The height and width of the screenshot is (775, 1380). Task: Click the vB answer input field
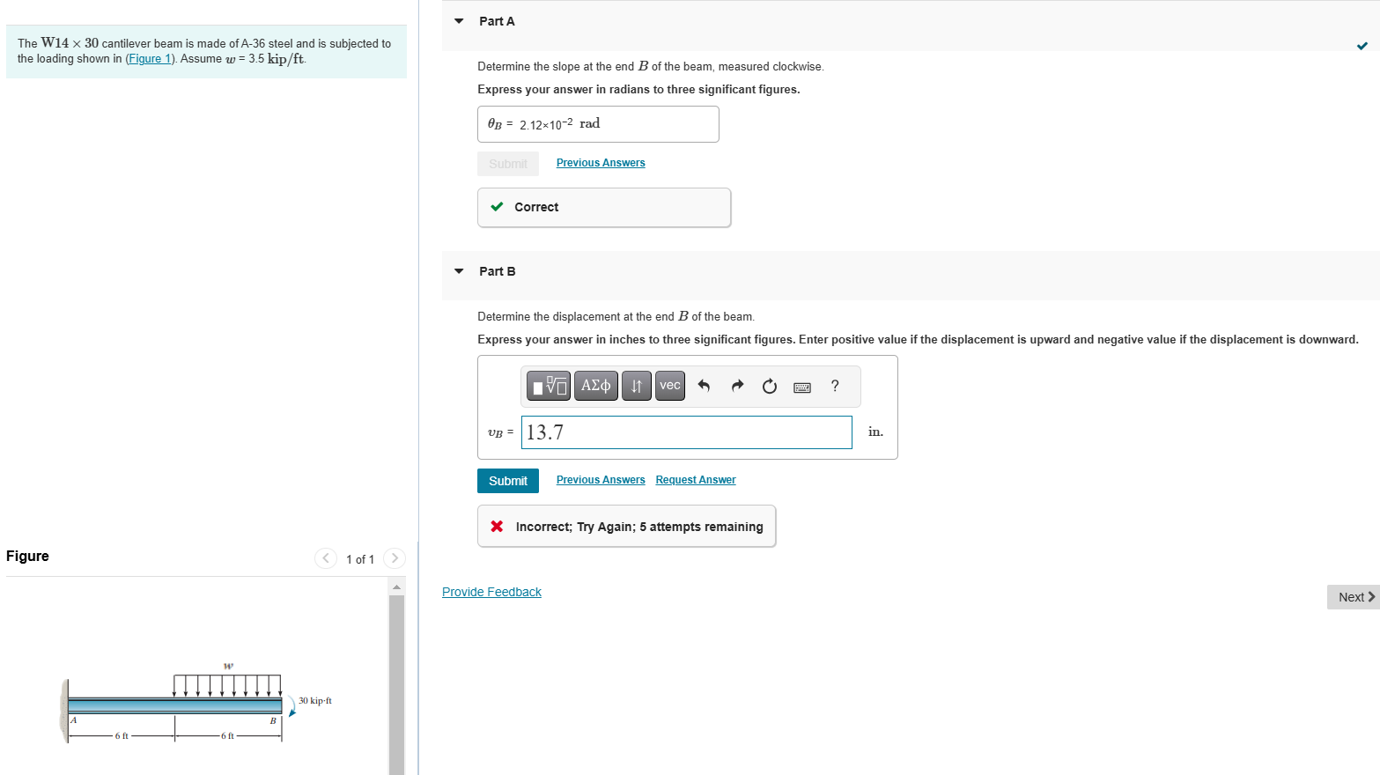point(687,432)
